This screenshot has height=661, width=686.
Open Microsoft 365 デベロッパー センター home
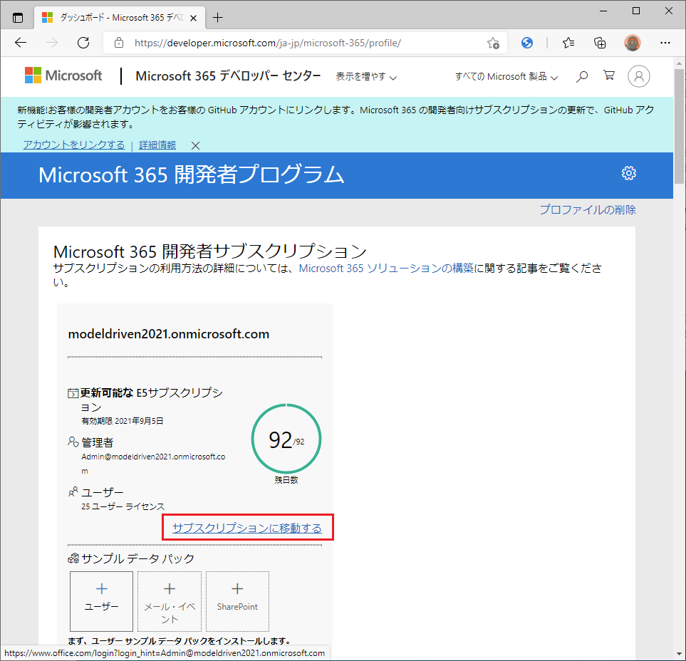[x=228, y=76]
